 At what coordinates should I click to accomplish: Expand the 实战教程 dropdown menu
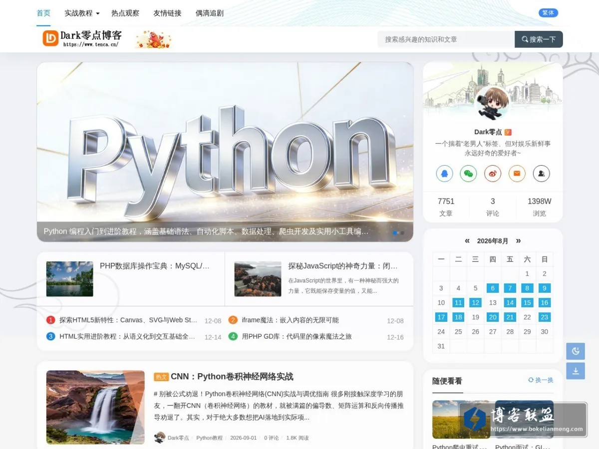(x=82, y=13)
